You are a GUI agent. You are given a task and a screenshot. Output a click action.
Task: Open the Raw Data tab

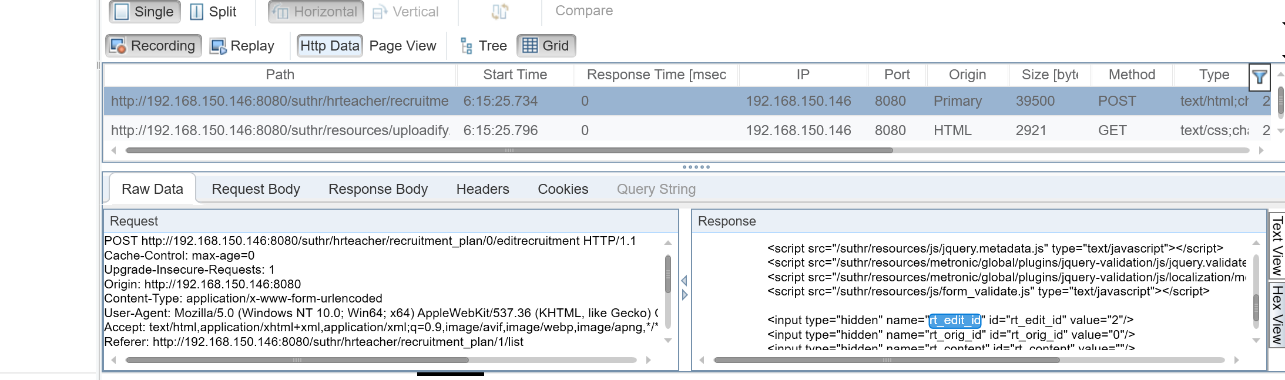click(x=152, y=189)
